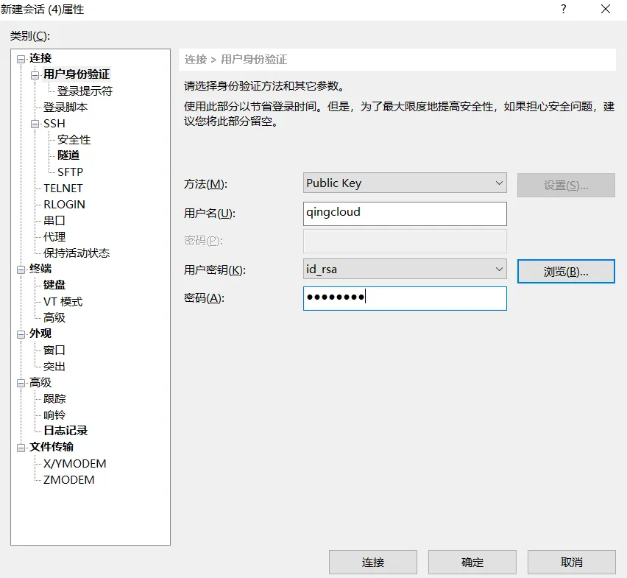The image size is (627, 578).
Task: Select 连接 in category tree
Action: pyautogui.click(x=40, y=58)
